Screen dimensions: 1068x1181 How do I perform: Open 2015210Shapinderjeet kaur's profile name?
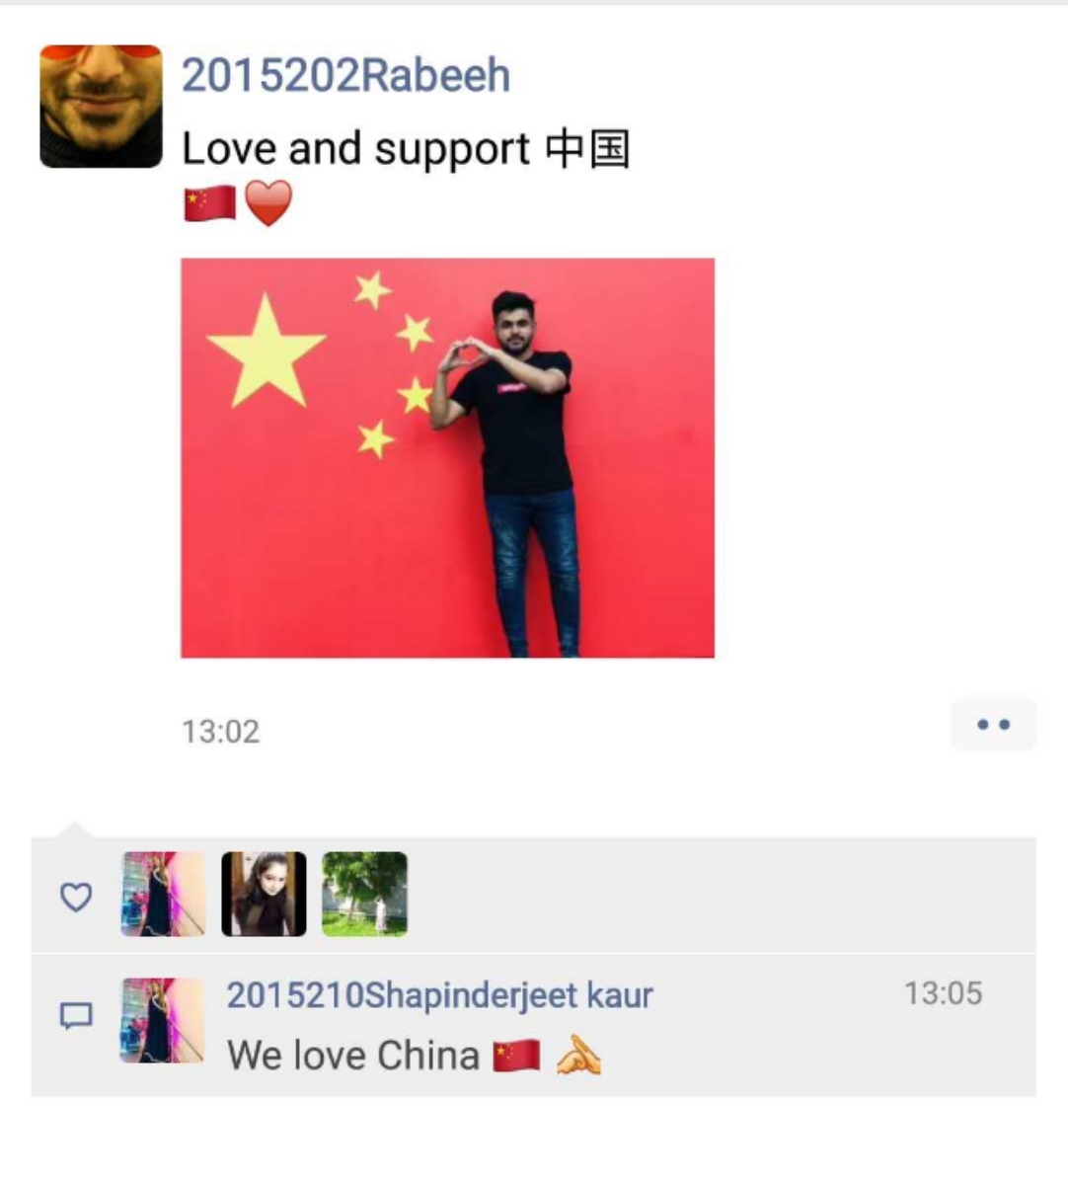point(440,995)
